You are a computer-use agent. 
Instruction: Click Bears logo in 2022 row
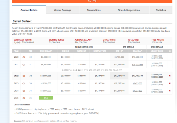(x=24, y=76)
